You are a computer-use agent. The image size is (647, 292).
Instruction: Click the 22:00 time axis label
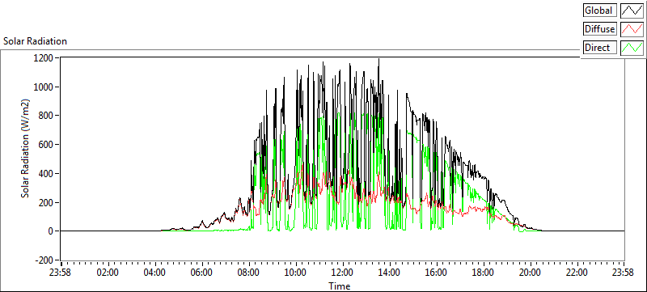coord(577,273)
